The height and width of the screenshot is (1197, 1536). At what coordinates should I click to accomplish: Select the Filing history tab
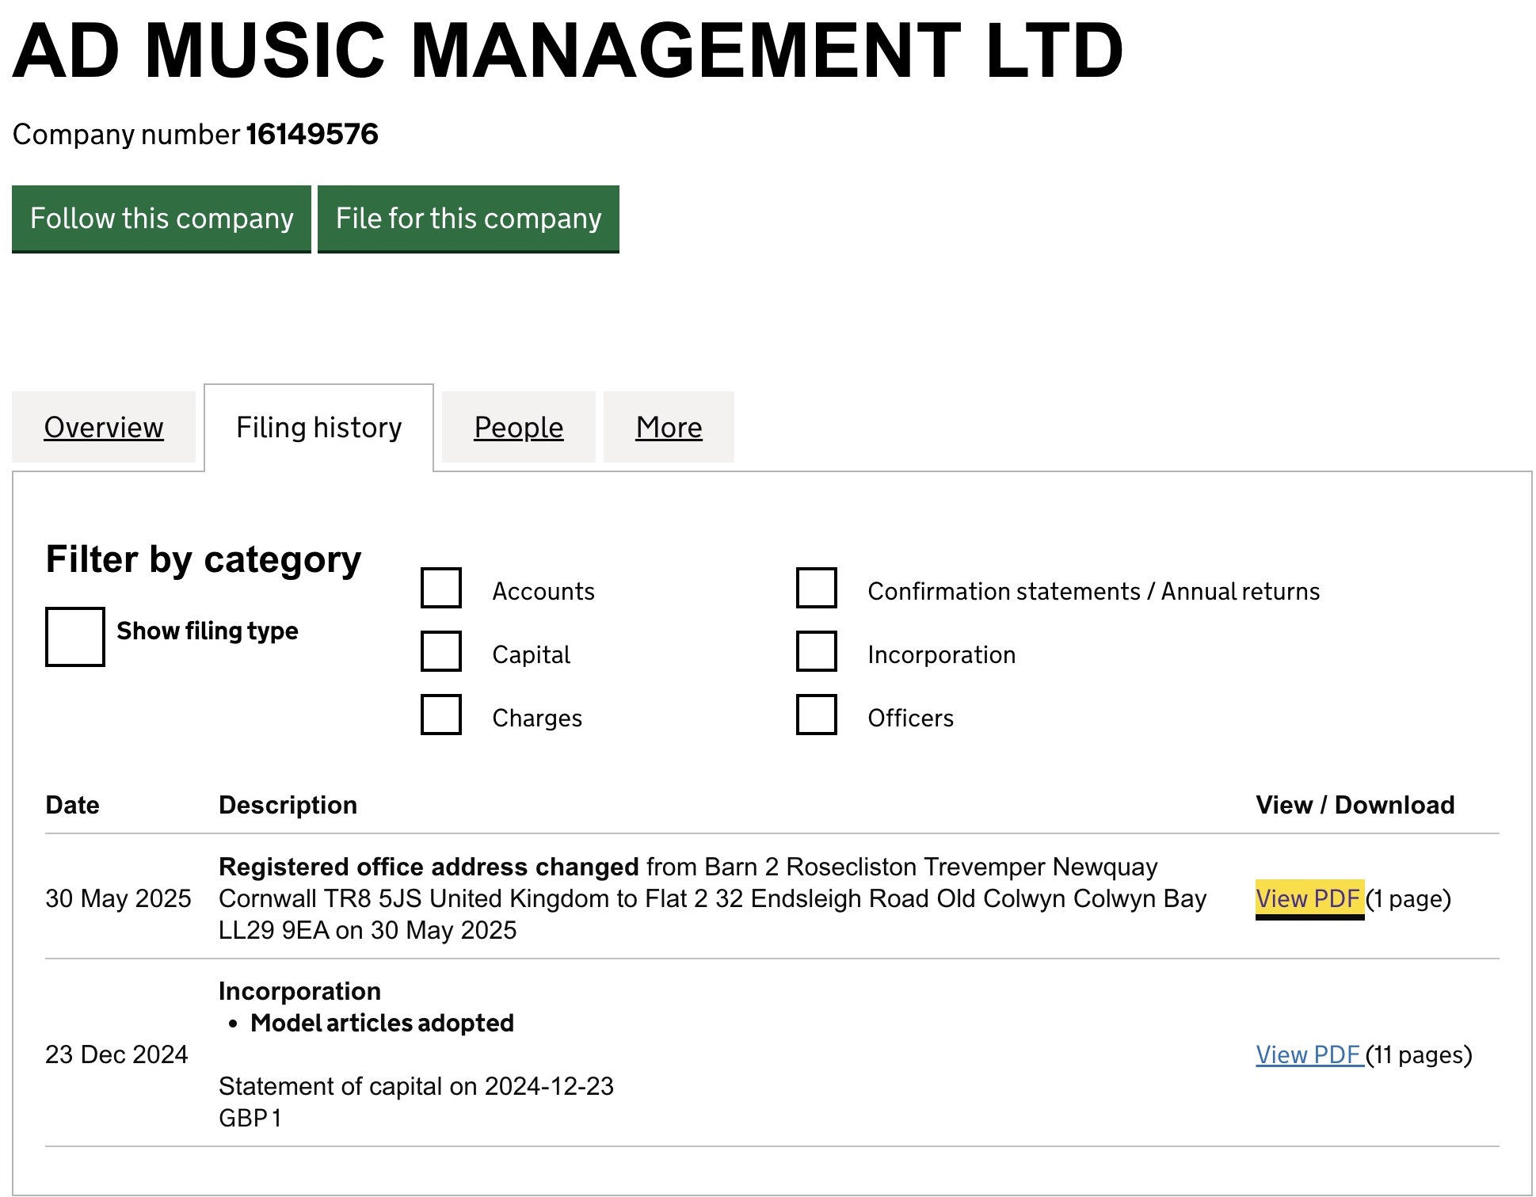(318, 427)
